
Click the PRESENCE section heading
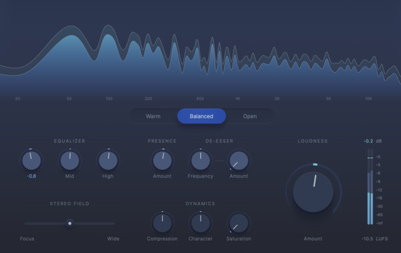tap(162, 141)
